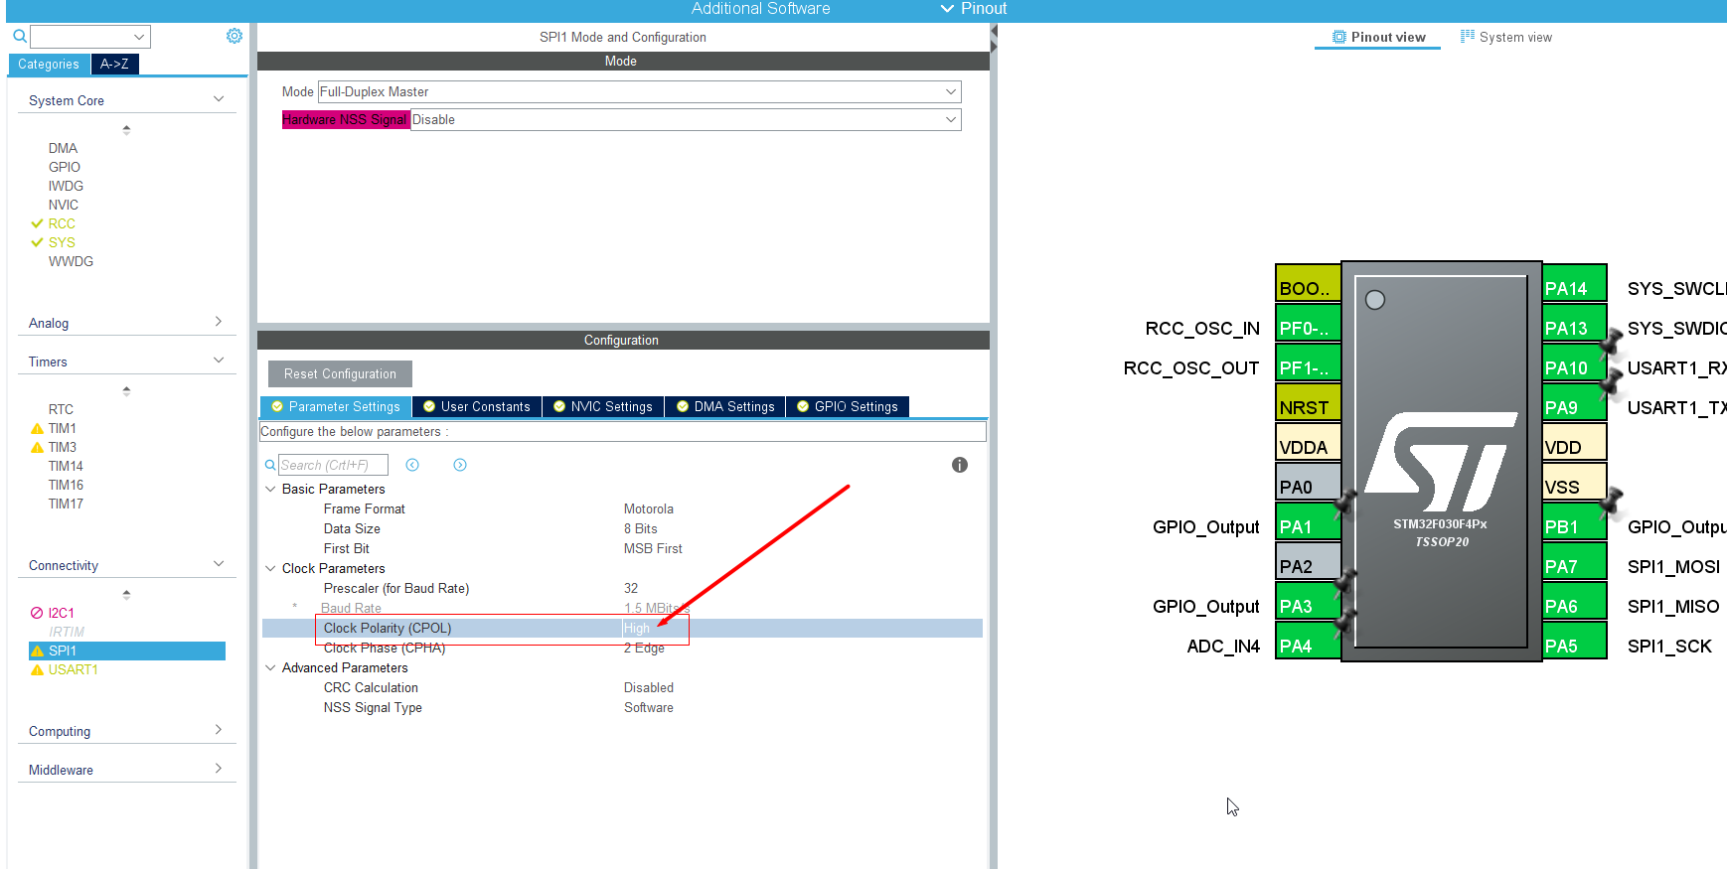Select SYS in System Core list
The width and height of the screenshot is (1727, 869).
61,242
